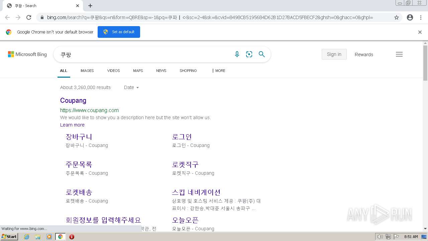Open the Date filter dropdown
The image size is (428, 241).
[131, 87]
